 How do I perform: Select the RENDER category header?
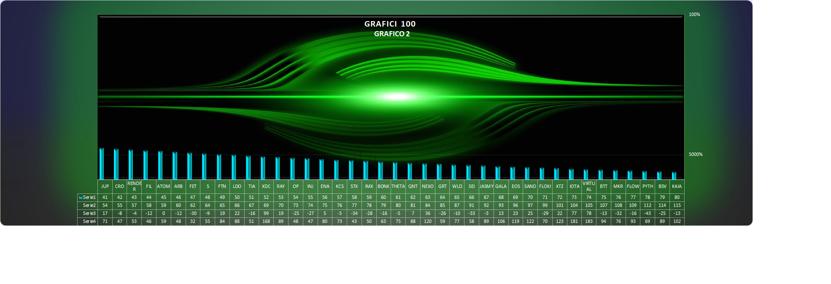coord(134,186)
